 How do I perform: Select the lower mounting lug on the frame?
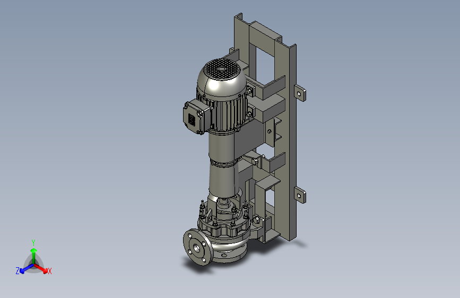coord(300,195)
